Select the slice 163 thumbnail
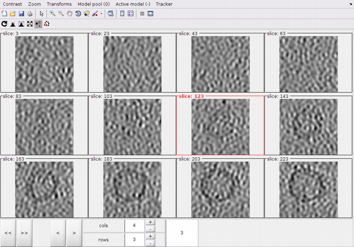 pos(44,190)
